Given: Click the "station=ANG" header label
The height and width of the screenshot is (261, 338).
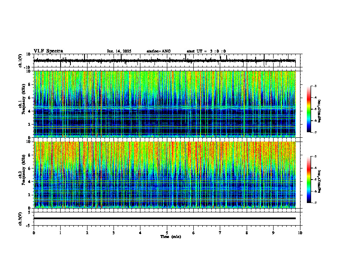Looking at the screenshot, I should pyautogui.click(x=159, y=51).
